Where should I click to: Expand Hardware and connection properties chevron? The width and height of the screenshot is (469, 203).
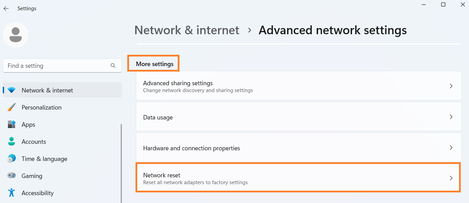(x=451, y=148)
